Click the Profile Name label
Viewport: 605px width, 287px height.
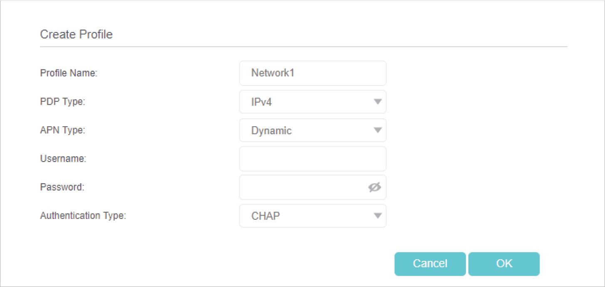69,73
